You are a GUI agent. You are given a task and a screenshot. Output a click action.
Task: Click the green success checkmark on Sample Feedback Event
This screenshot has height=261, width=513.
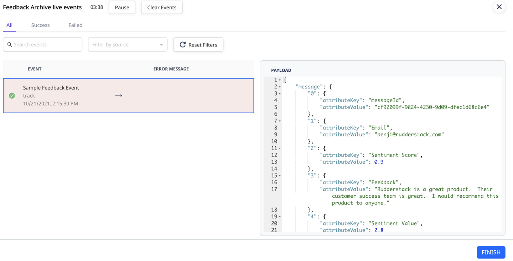[12, 96]
